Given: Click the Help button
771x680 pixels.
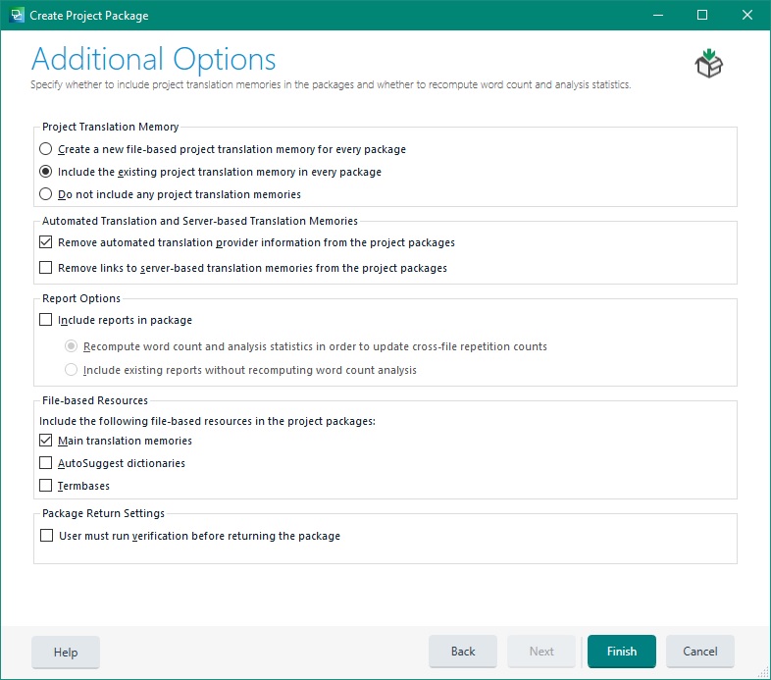Looking at the screenshot, I should 66,652.
